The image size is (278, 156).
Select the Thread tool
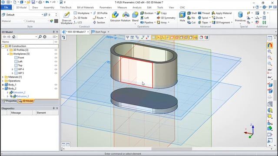[x=204, y=13]
